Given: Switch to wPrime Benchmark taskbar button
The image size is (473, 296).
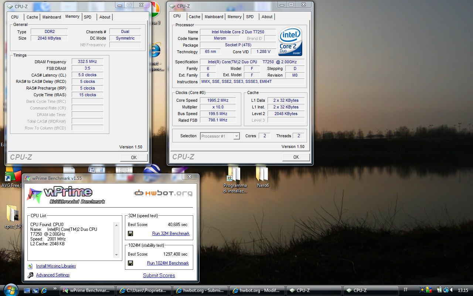Looking at the screenshot, I should pyautogui.click(x=87, y=290).
